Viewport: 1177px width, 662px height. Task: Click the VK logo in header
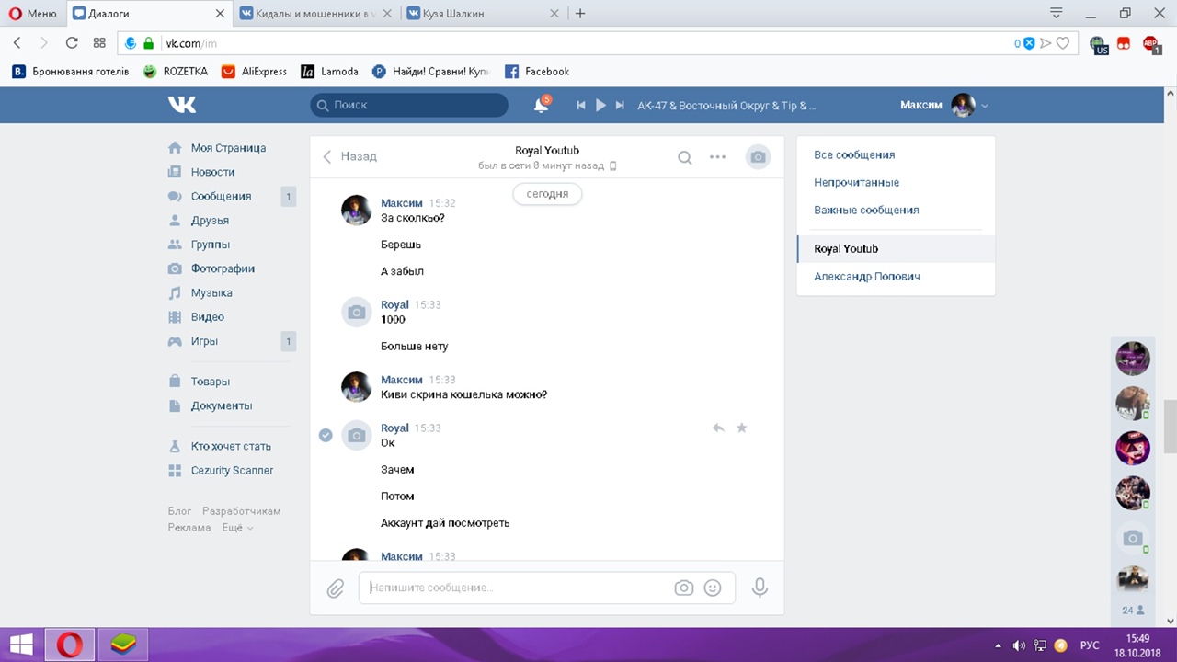tap(182, 105)
